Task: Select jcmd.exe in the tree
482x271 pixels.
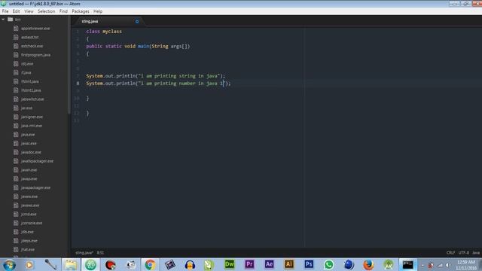Action: [x=29, y=214]
